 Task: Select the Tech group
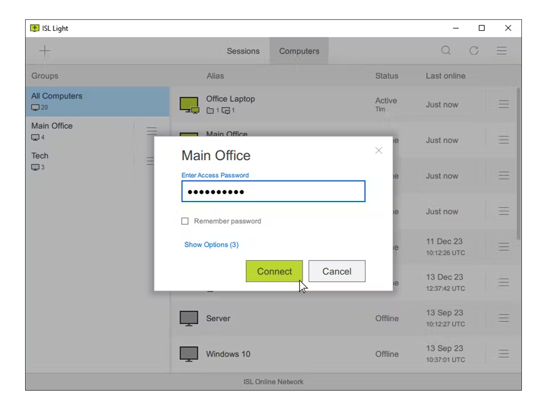(x=97, y=161)
